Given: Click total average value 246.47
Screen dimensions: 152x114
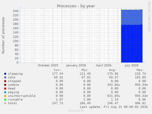Looking at the screenshot, I should [x=113, y=103].
